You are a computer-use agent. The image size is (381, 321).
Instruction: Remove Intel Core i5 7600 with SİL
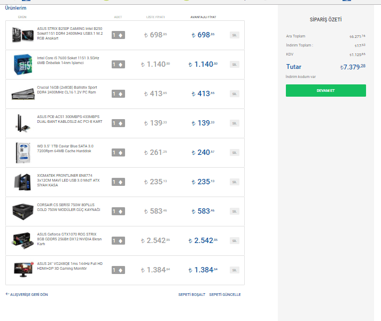pyautogui.click(x=235, y=65)
